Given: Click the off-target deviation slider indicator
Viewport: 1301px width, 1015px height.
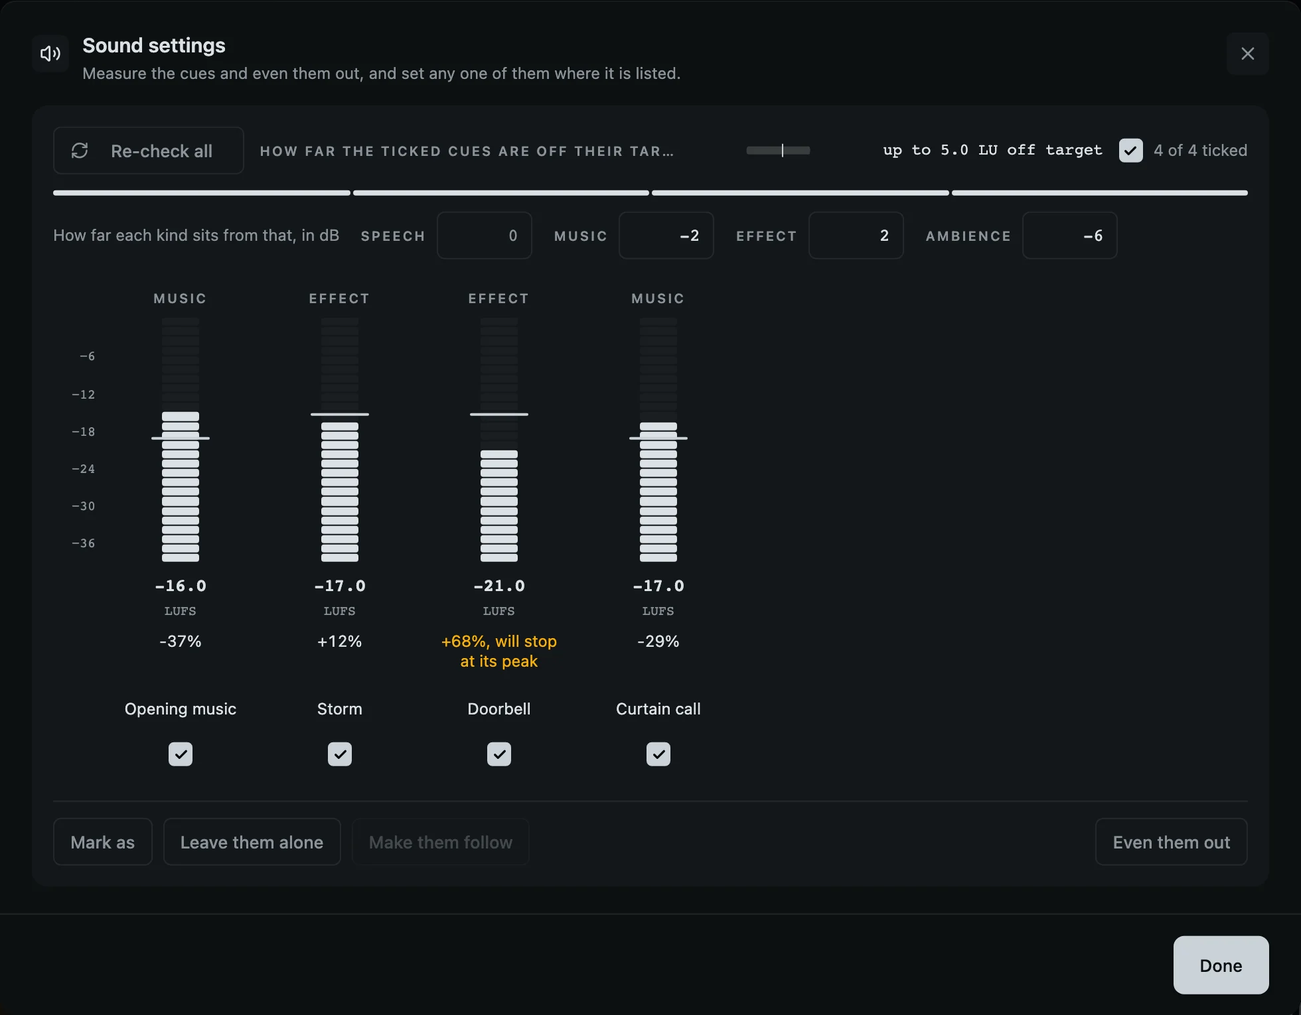Looking at the screenshot, I should click(778, 151).
